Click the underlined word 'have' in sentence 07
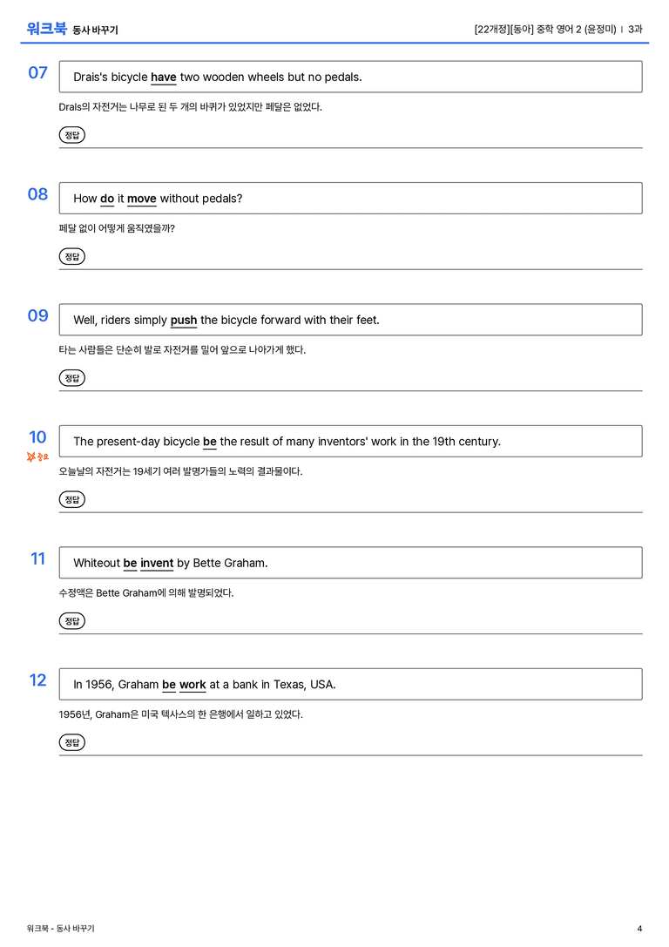 pyautogui.click(x=164, y=78)
